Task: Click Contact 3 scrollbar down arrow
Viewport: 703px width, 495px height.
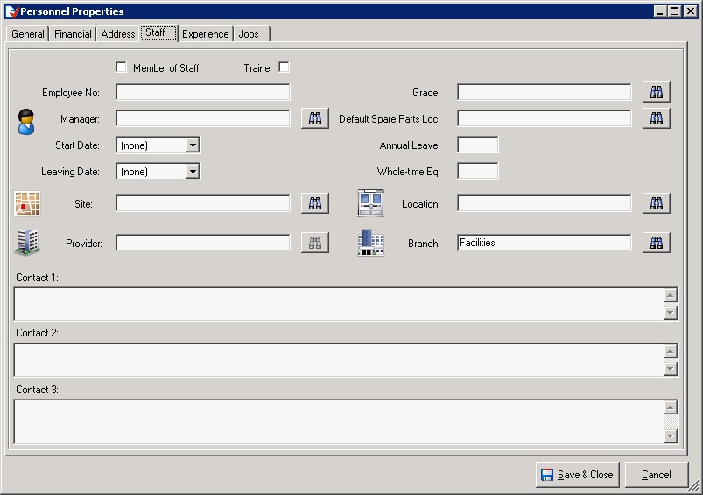Action: (x=671, y=435)
